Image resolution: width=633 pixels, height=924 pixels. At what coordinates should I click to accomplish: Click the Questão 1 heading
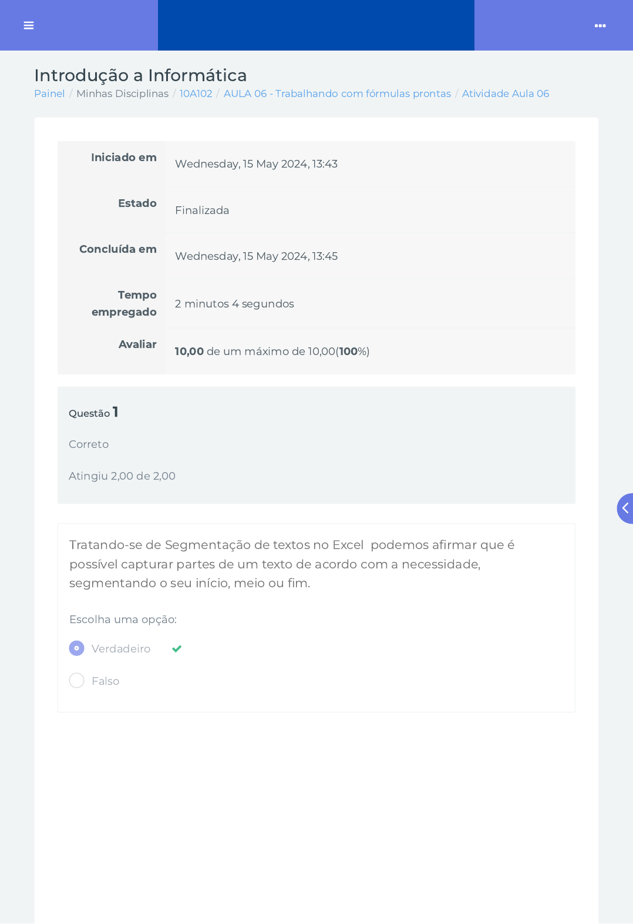93,413
